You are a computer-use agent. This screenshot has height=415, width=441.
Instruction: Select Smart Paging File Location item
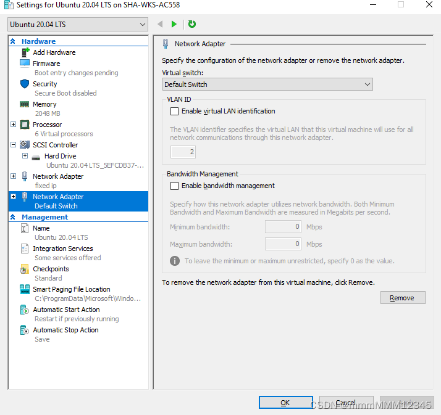click(x=72, y=289)
